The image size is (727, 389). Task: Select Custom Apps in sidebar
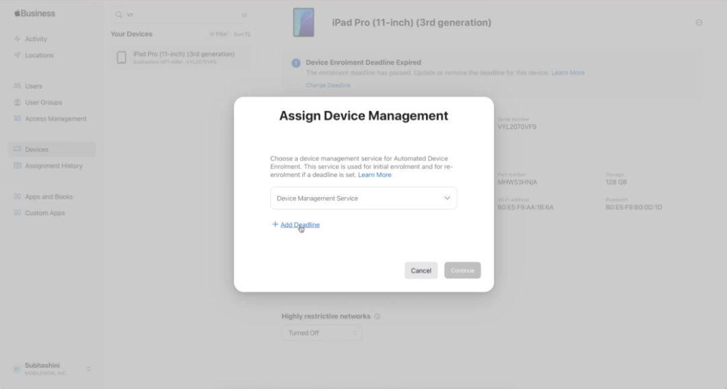(17, 213)
